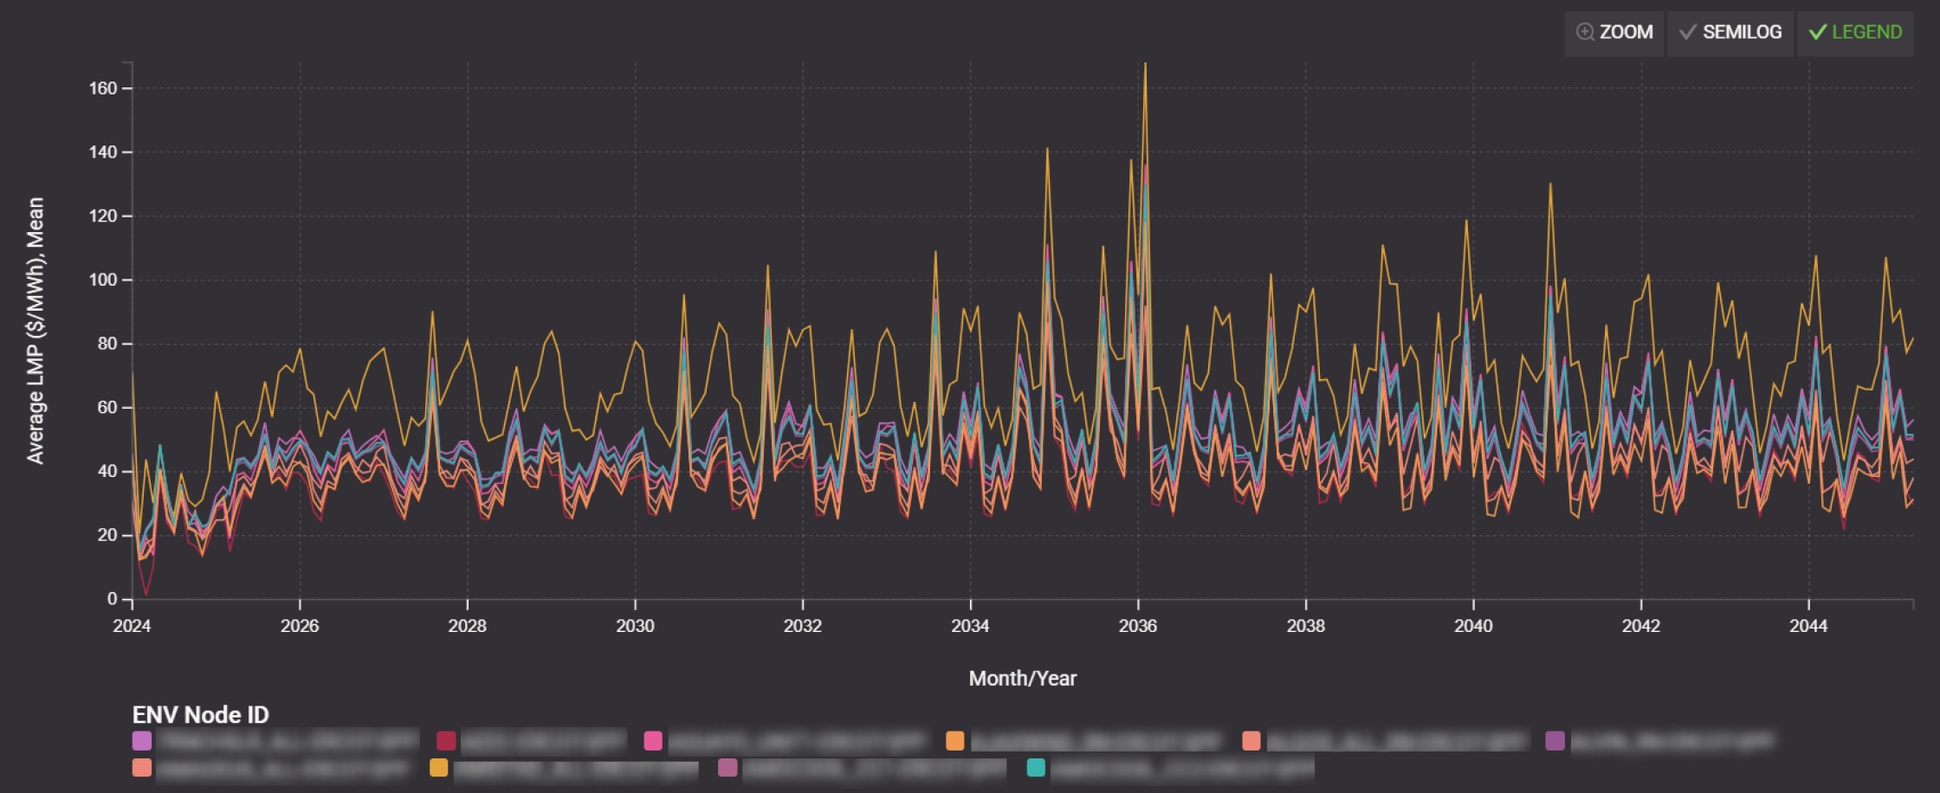This screenshot has height=793, width=1940.
Task: Click the 2036 label on x-axis
Action: [x=1137, y=626]
